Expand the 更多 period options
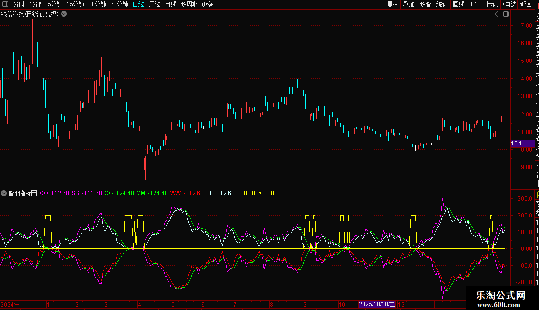539x310 pixels. [x=210, y=4]
